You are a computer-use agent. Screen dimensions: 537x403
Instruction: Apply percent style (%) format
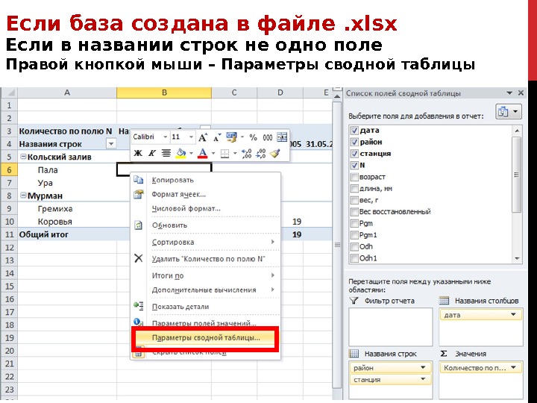coord(253,137)
